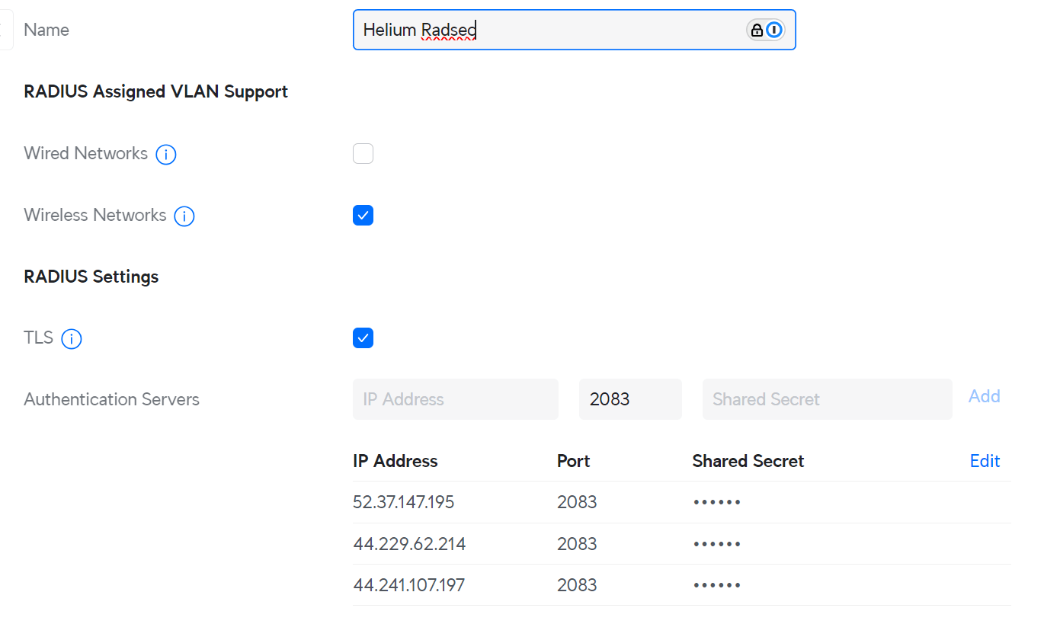
Task: Select the port input showing 2083
Action: (629, 399)
